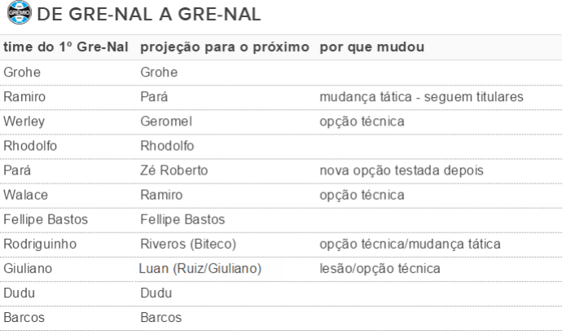
Task: Click Zé Roberto in the projection column
Action: [x=174, y=170]
